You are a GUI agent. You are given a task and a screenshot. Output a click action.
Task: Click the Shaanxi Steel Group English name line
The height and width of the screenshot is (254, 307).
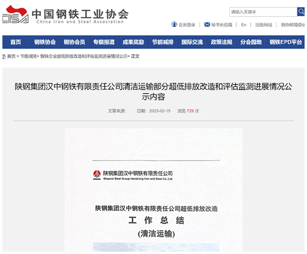[138, 179]
